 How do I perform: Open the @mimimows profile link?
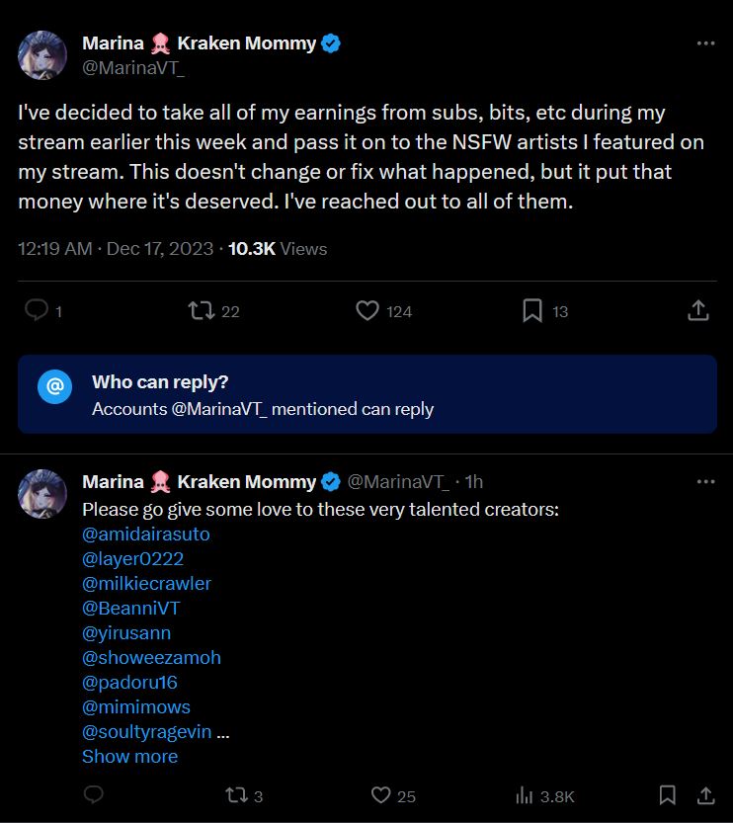click(x=136, y=707)
